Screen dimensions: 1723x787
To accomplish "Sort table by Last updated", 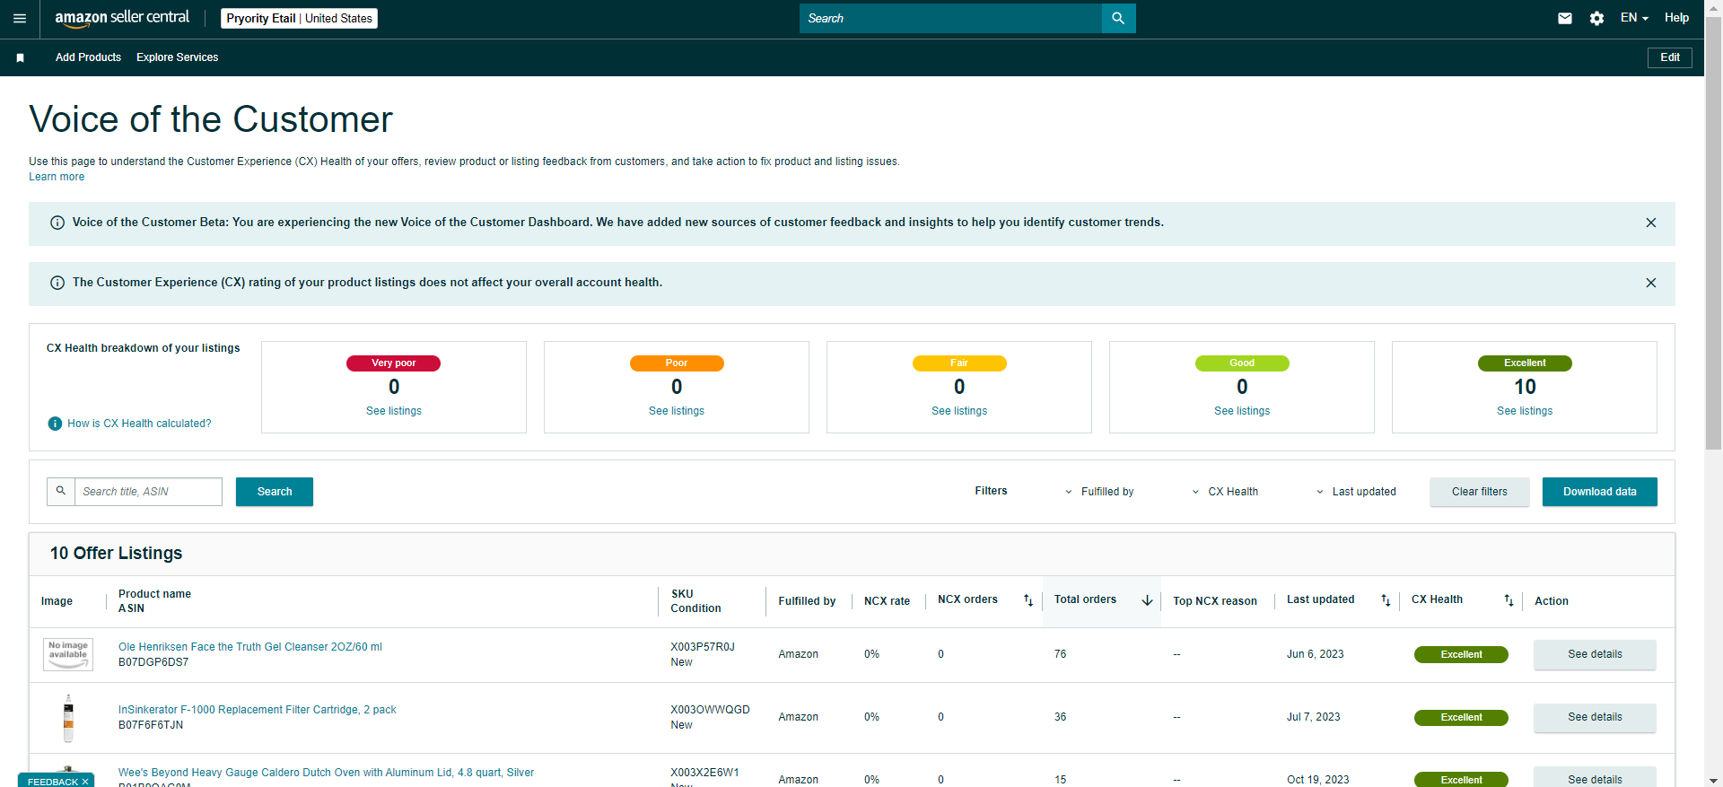I will click(x=1386, y=600).
